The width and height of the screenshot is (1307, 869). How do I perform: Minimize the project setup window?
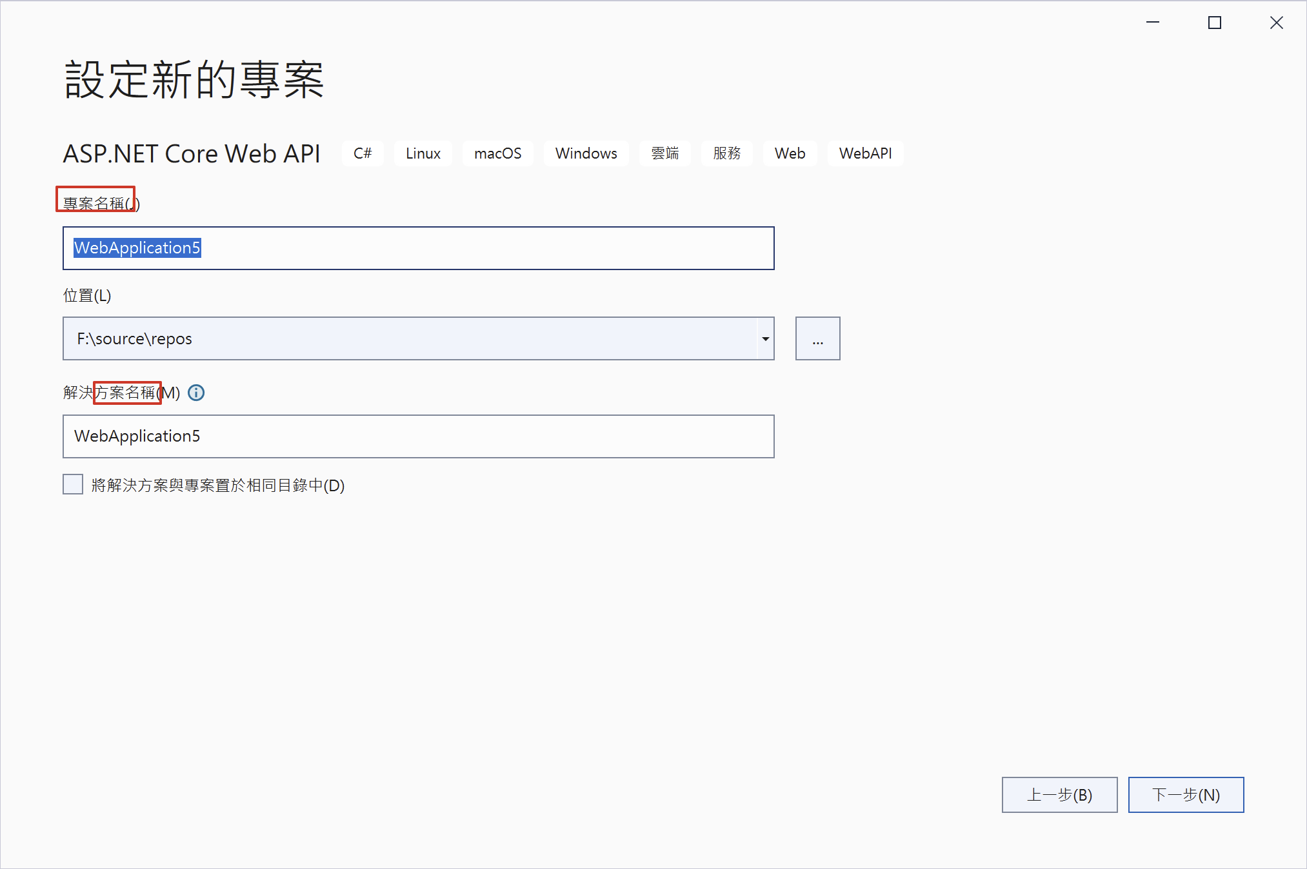[x=1153, y=23]
